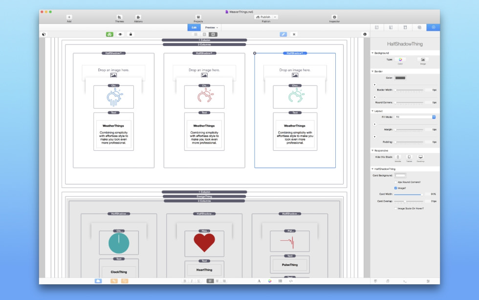479x300 pixels.
Task: Toggle the lock icon in edit bar
Action: pos(131,34)
